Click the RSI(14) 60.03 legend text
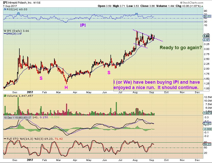Screen dimensions: 212x163 click(x=17, y=9)
